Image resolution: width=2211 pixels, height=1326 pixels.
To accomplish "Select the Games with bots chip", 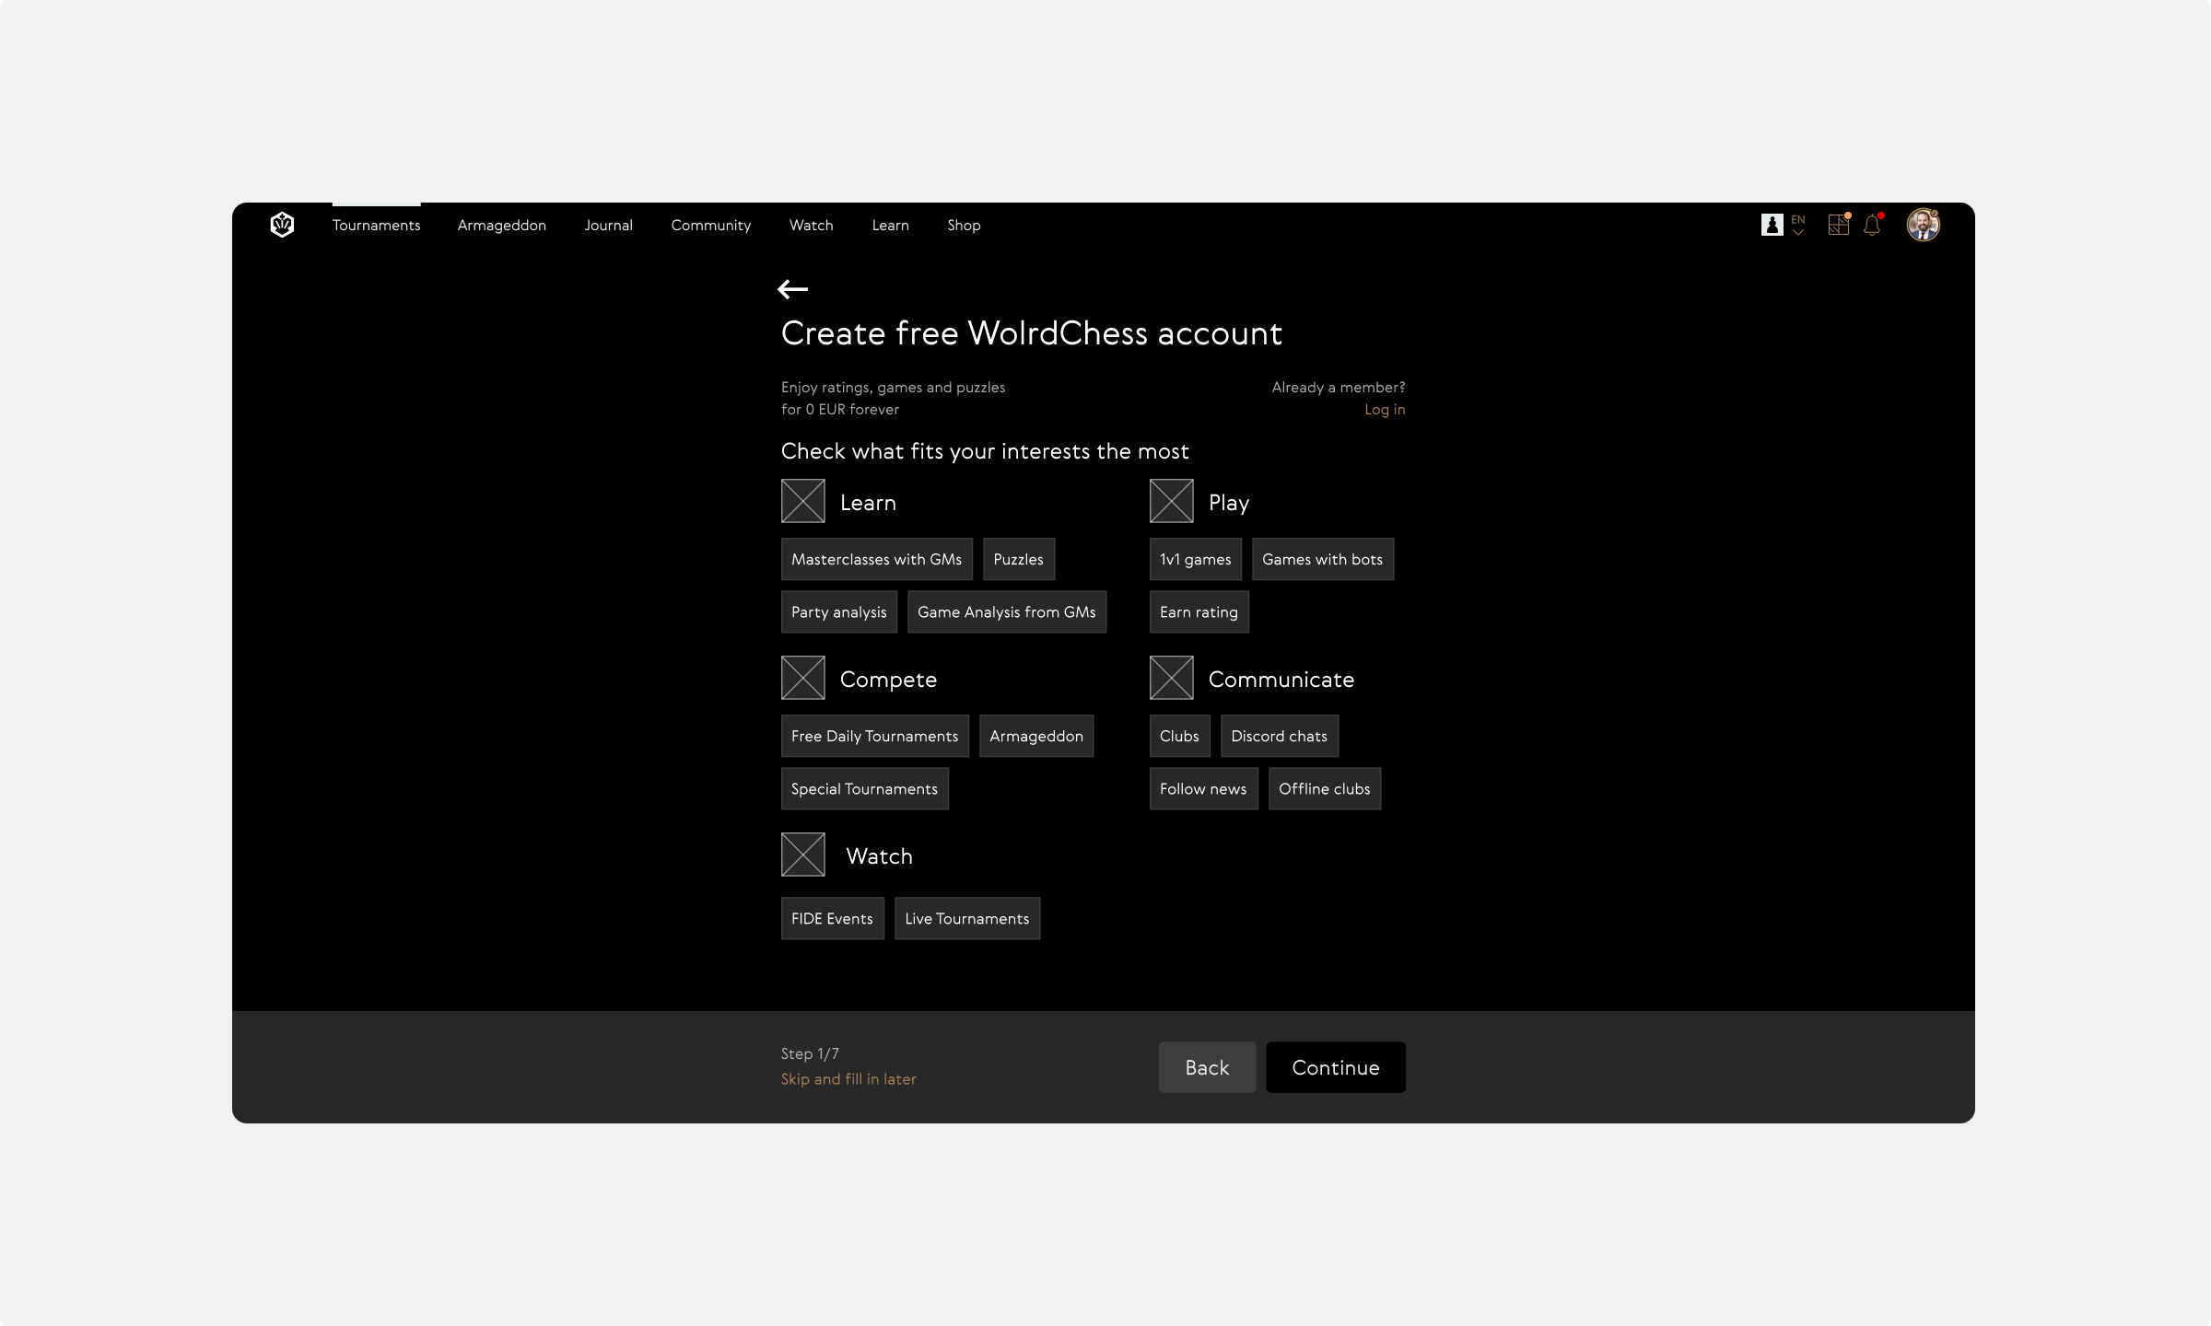I will [1322, 559].
